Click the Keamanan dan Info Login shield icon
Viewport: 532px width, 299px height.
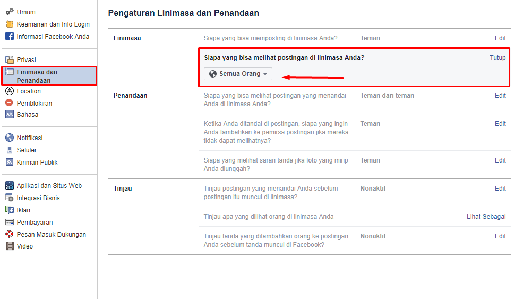point(9,24)
